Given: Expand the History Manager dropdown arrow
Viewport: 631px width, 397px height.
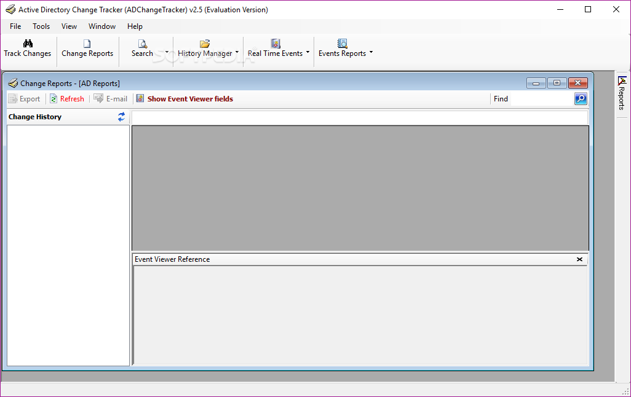Looking at the screenshot, I should pyautogui.click(x=237, y=52).
